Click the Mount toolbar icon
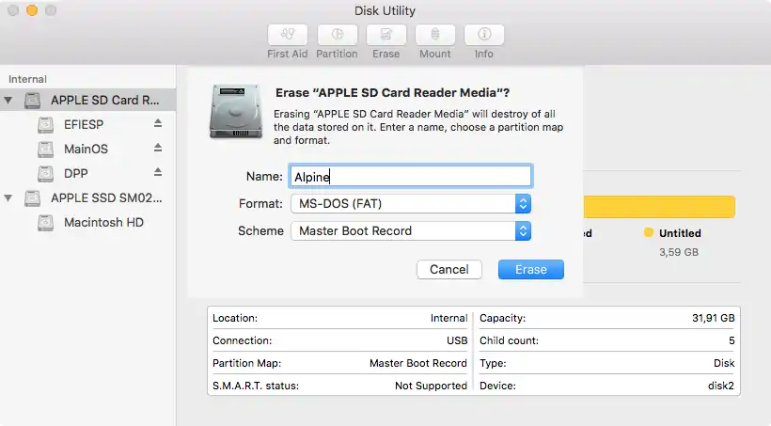This screenshot has width=771, height=426. [x=435, y=35]
